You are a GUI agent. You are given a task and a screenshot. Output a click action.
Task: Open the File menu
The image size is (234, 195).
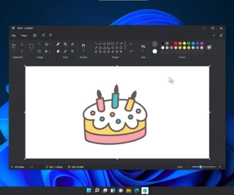click(14, 35)
